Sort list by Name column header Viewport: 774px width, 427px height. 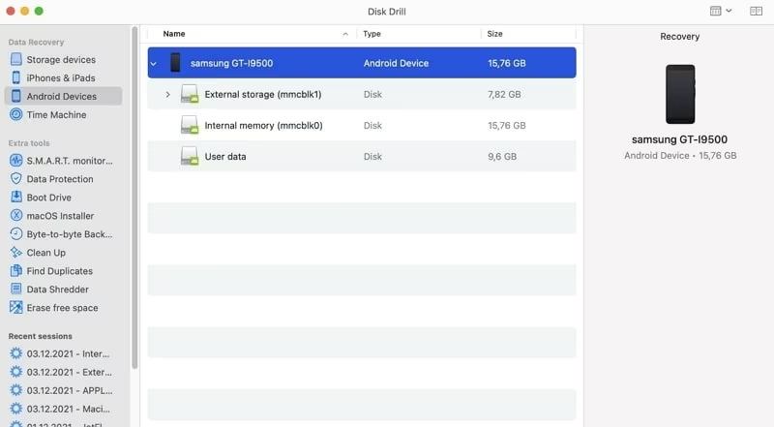pyautogui.click(x=174, y=34)
